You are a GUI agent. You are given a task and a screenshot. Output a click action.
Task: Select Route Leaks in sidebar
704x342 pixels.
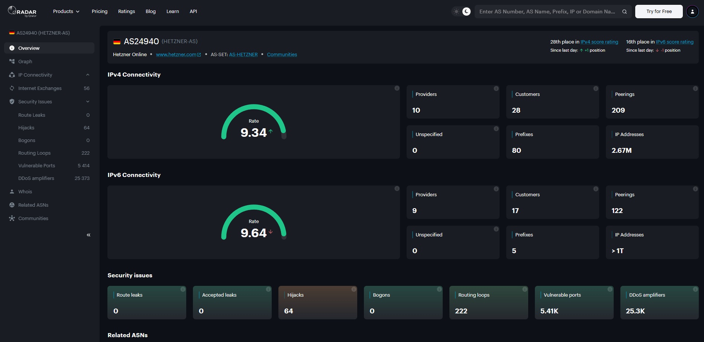pyautogui.click(x=54, y=115)
